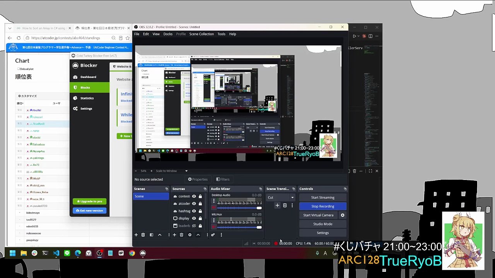495x278 pixels.
Task: Open source properties gear in Sources toolbar
Action: point(190,235)
